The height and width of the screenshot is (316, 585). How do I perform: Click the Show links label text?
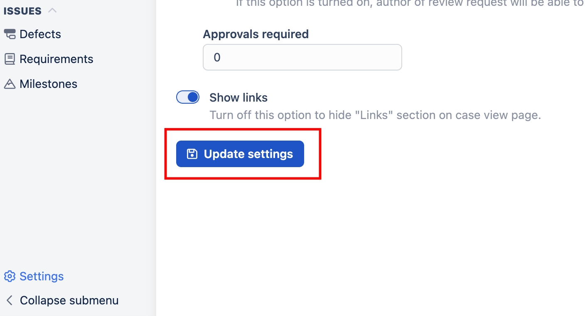click(238, 97)
